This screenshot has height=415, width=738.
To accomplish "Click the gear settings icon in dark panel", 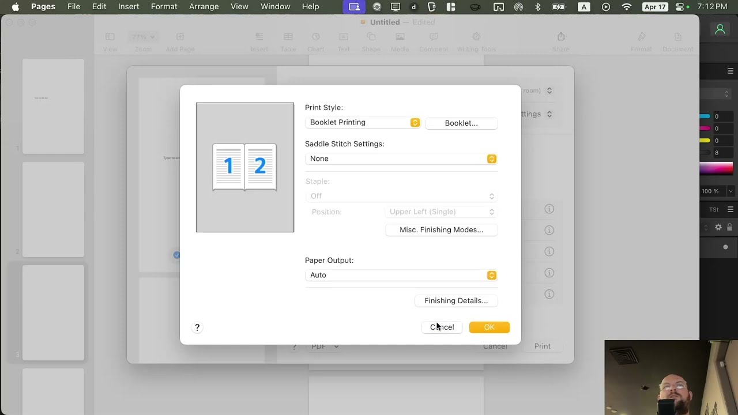I will pyautogui.click(x=718, y=227).
